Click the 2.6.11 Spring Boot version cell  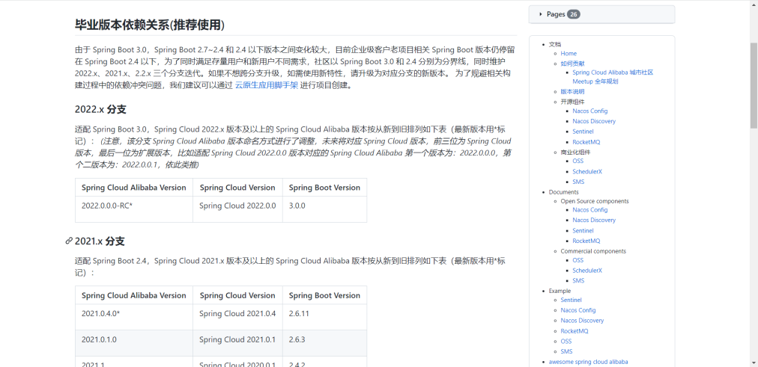325,317
